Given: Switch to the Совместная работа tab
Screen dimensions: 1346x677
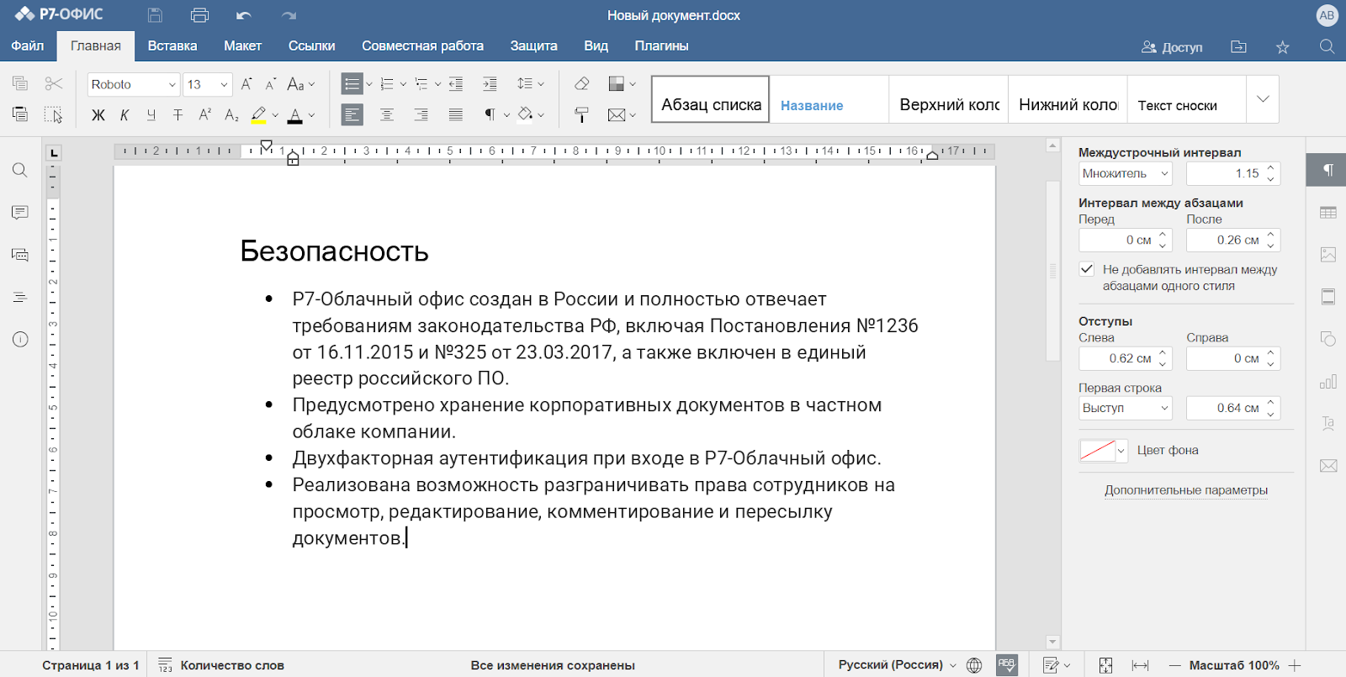Looking at the screenshot, I should [422, 46].
